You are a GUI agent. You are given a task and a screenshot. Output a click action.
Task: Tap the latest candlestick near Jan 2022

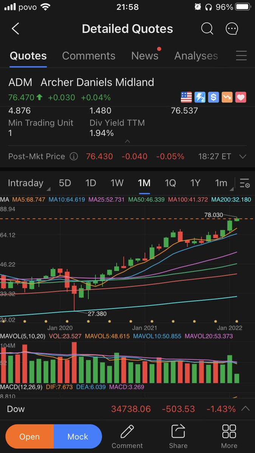coord(237,219)
